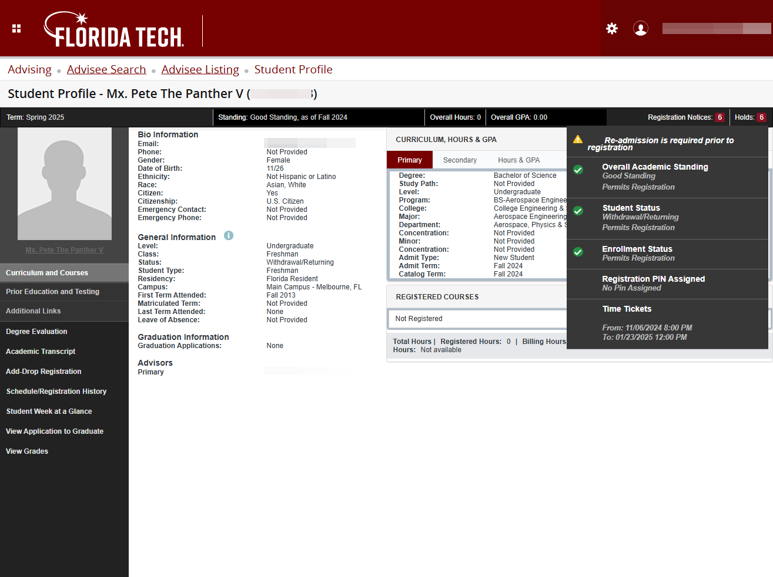Click green check beside Enrollment Status
Viewport: 773px width, 577px height.
[x=578, y=252]
